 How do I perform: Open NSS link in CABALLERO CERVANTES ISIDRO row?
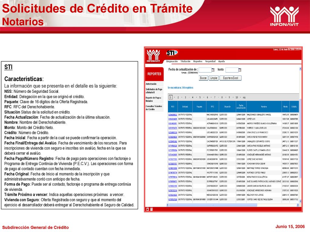click(173, 141)
